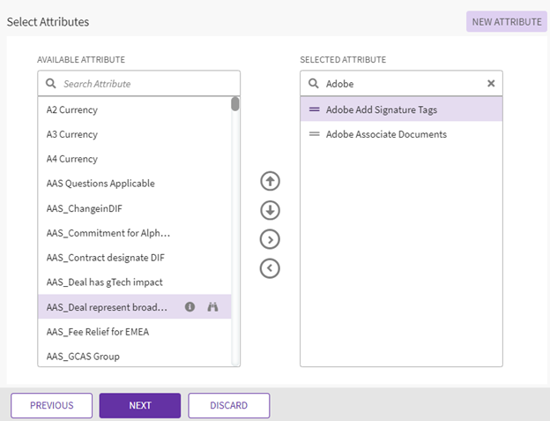
Task: Click the Search Attribute input field
Action: (x=141, y=84)
